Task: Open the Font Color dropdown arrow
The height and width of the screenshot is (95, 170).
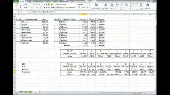Action: pyautogui.click(x=42, y=7)
